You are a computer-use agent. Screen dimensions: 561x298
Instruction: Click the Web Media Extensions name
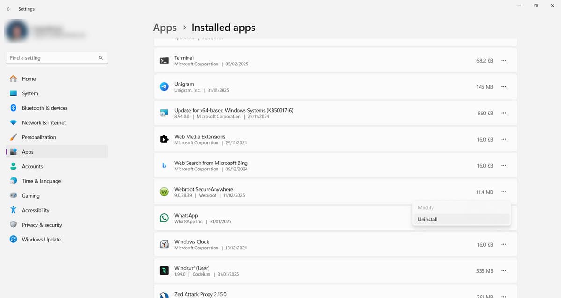point(200,136)
